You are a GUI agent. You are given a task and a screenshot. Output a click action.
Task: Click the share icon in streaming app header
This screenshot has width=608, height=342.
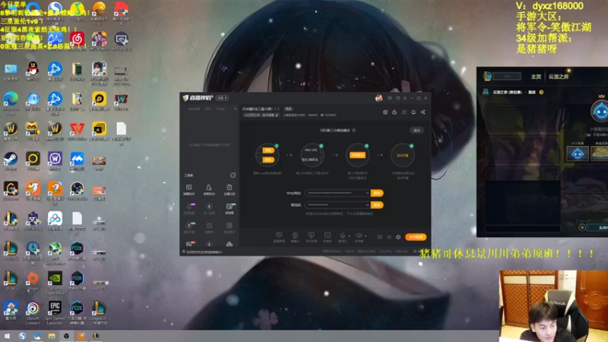click(x=423, y=112)
